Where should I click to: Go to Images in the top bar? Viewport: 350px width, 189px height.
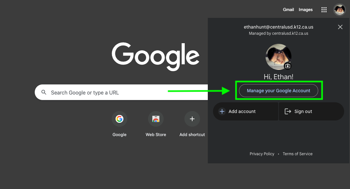(x=306, y=10)
